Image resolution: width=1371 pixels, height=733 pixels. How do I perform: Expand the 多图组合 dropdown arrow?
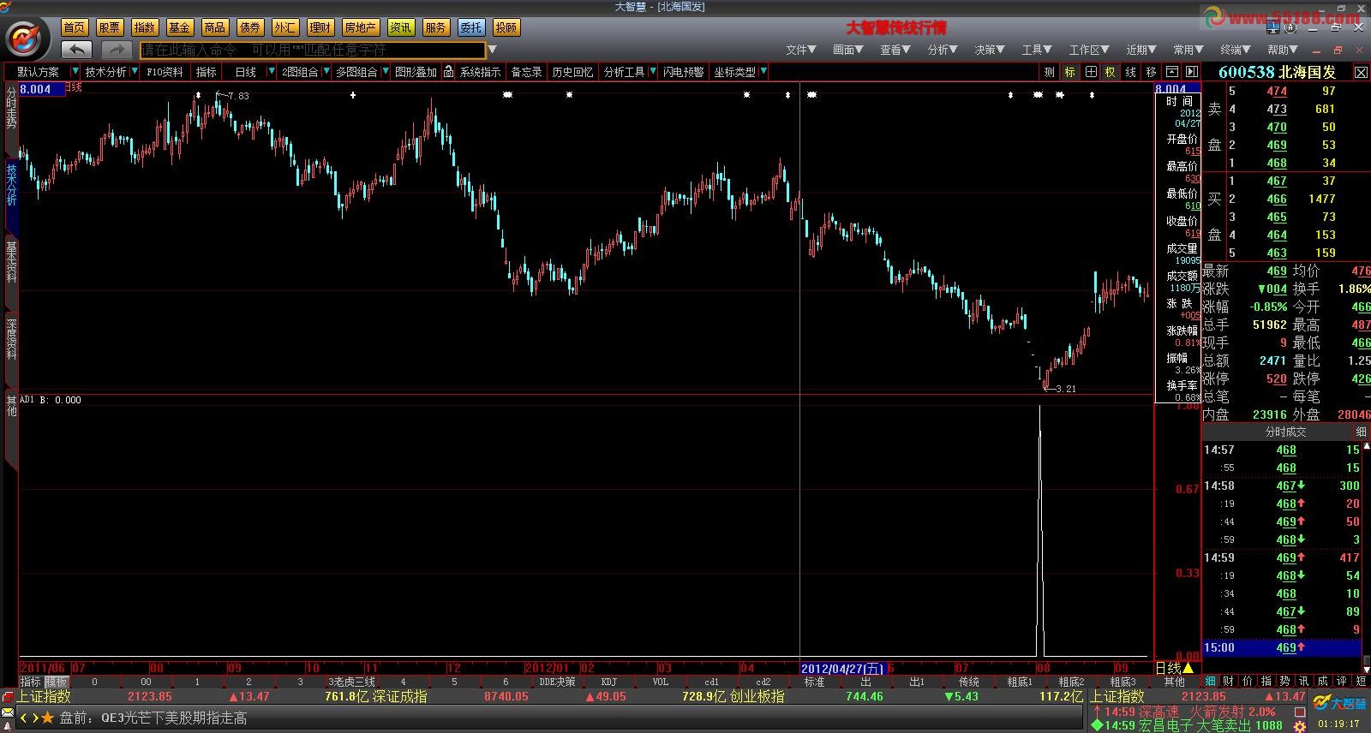[x=385, y=72]
